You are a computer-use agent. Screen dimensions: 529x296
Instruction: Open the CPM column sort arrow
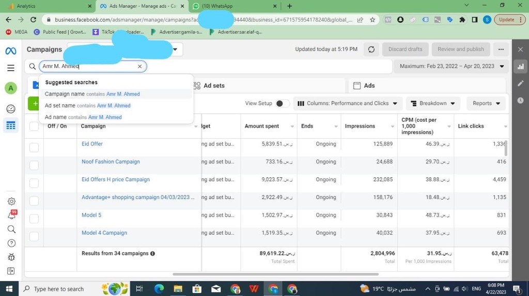click(x=449, y=127)
